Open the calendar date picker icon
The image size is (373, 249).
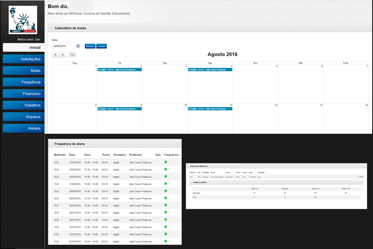point(78,46)
